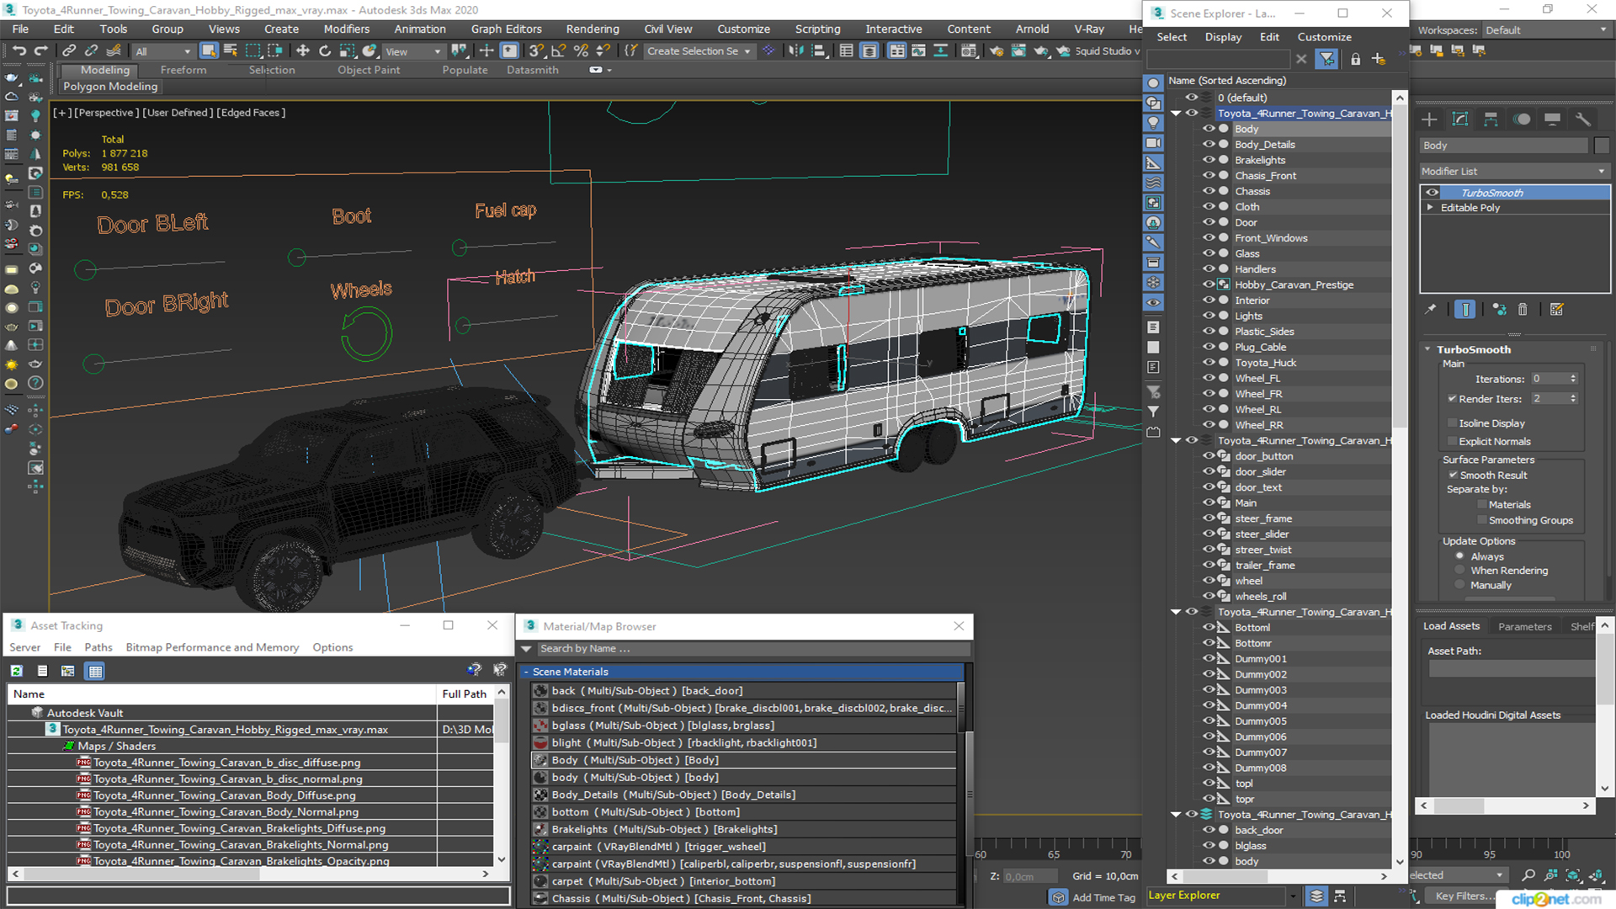1616x909 pixels.
Task: Activate Select and Move tool
Action: [x=303, y=51]
